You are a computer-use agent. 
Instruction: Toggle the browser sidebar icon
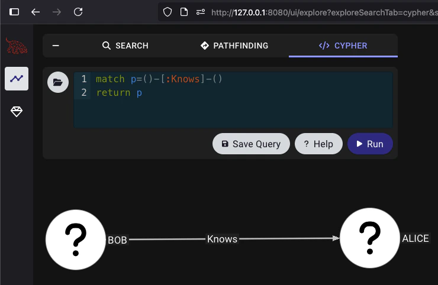pos(14,12)
